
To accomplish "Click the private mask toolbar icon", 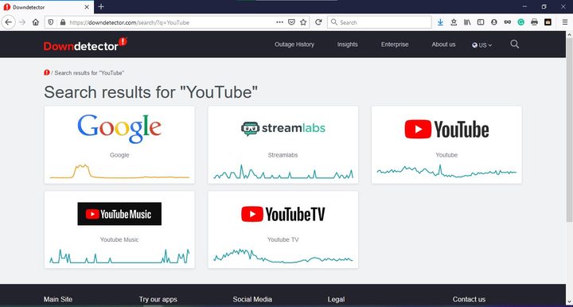I will click(508, 22).
